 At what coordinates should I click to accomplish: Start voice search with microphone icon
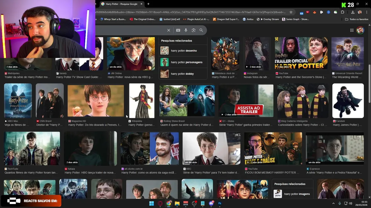(x=186, y=30)
